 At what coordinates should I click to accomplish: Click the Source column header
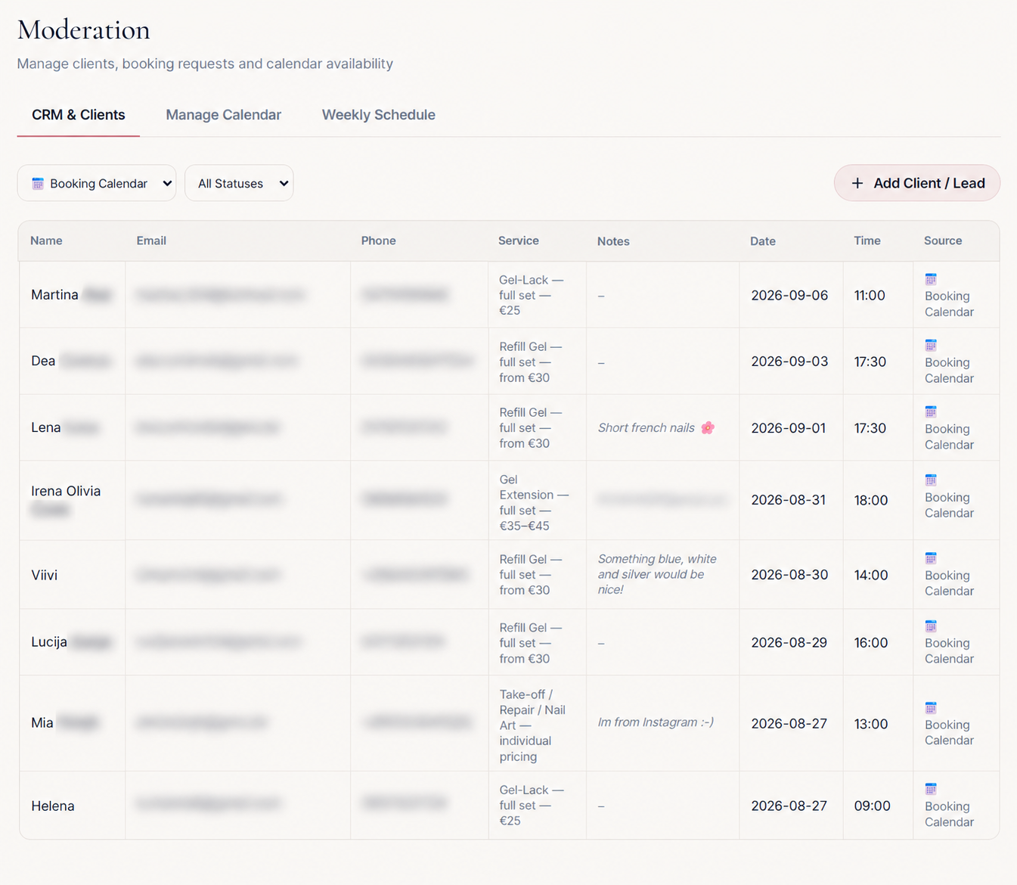[943, 241]
